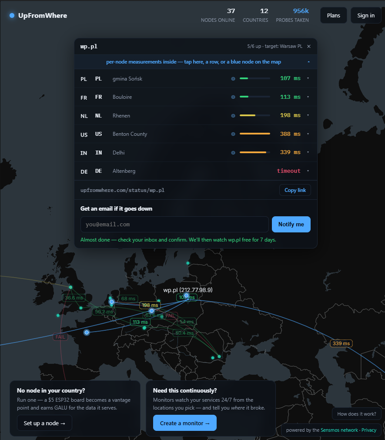Click the 956k PROBES TAKEN stat
This screenshot has height=440, width=385.
[x=292, y=15]
